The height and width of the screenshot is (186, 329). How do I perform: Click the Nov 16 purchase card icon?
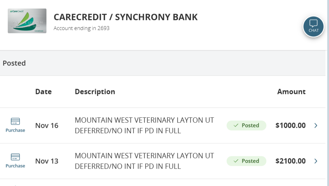(x=15, y=122)
